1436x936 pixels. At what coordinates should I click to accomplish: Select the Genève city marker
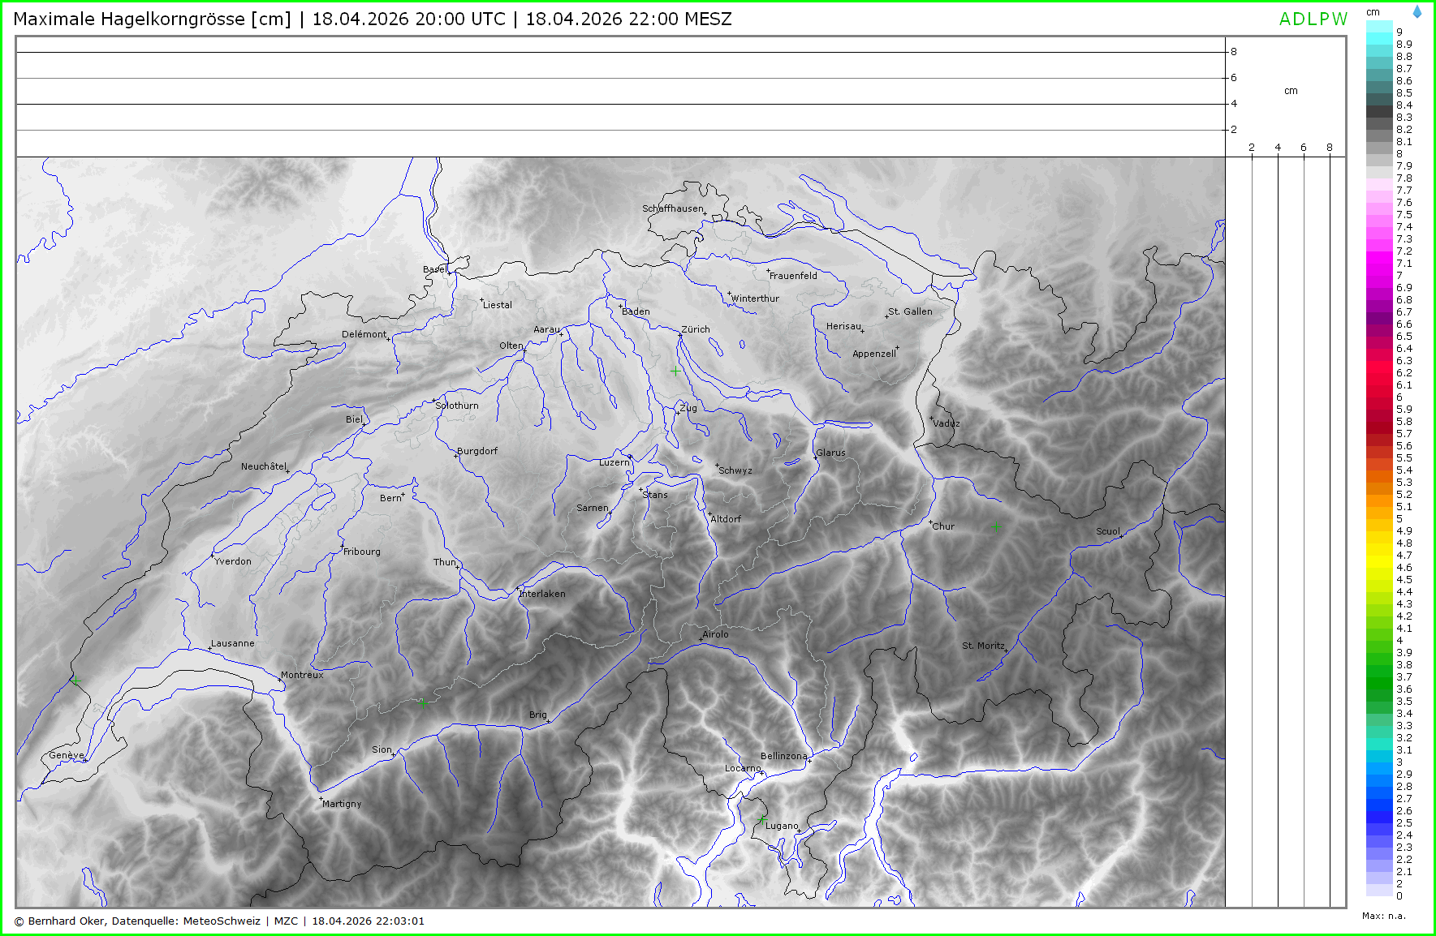84,760
